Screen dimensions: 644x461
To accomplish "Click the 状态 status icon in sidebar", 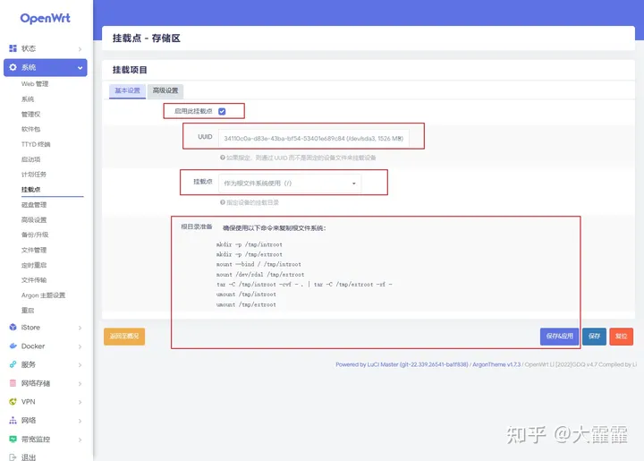I will click(x=13, y=48).
